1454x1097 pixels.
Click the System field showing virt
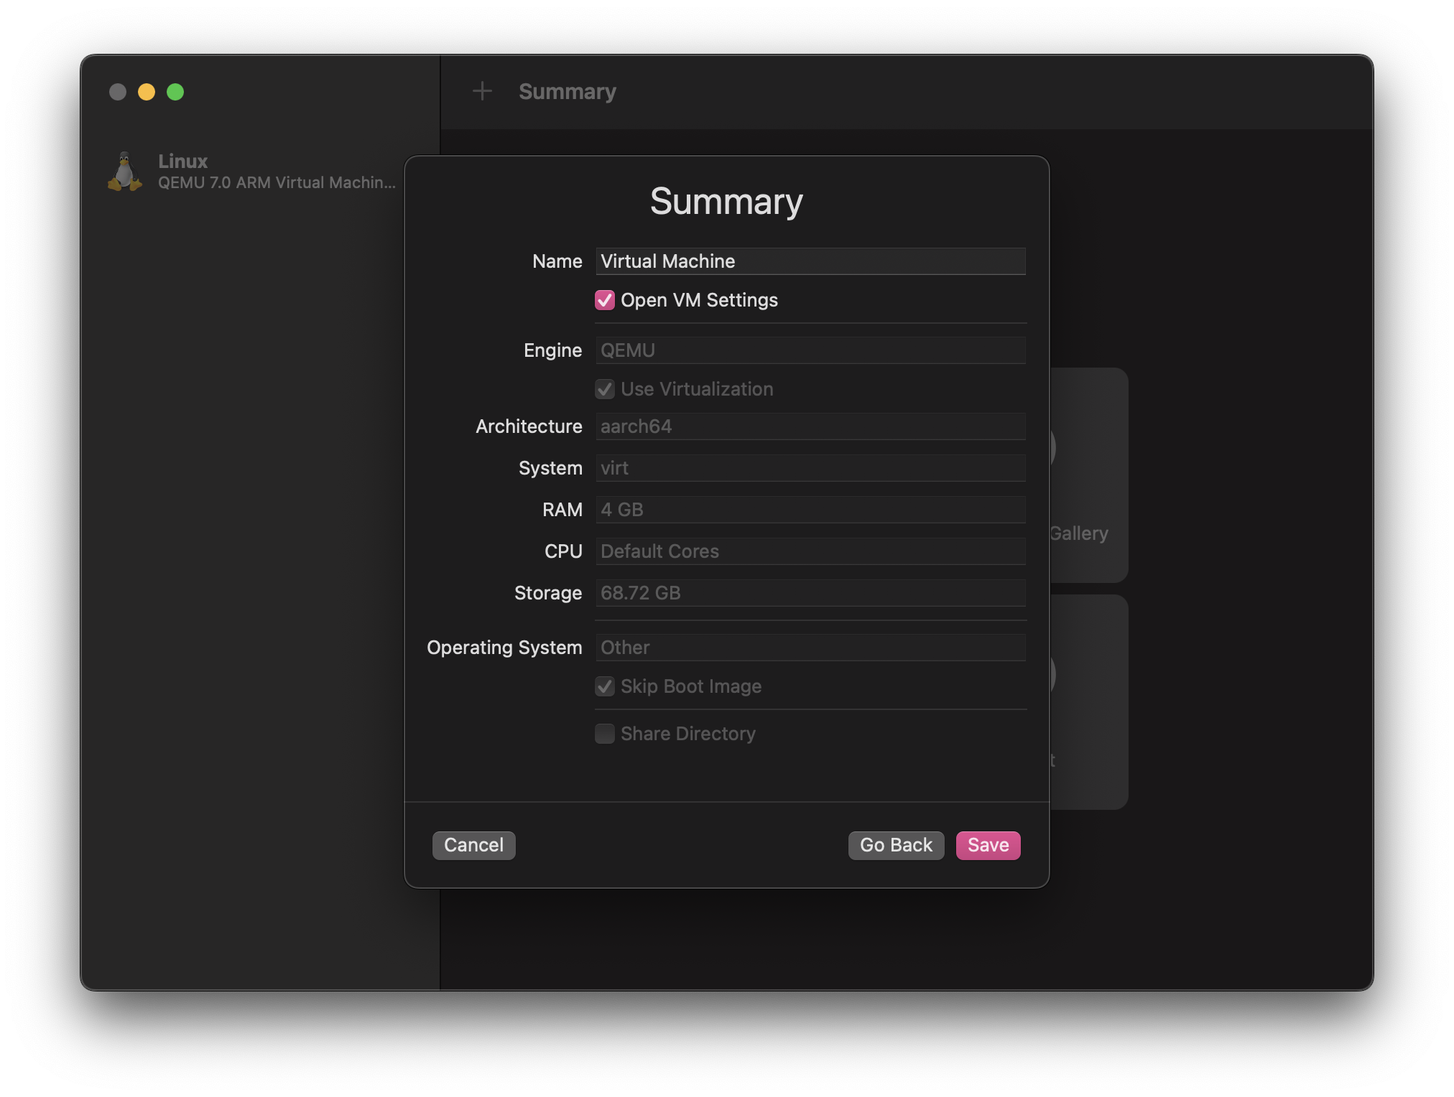(810, 468)
